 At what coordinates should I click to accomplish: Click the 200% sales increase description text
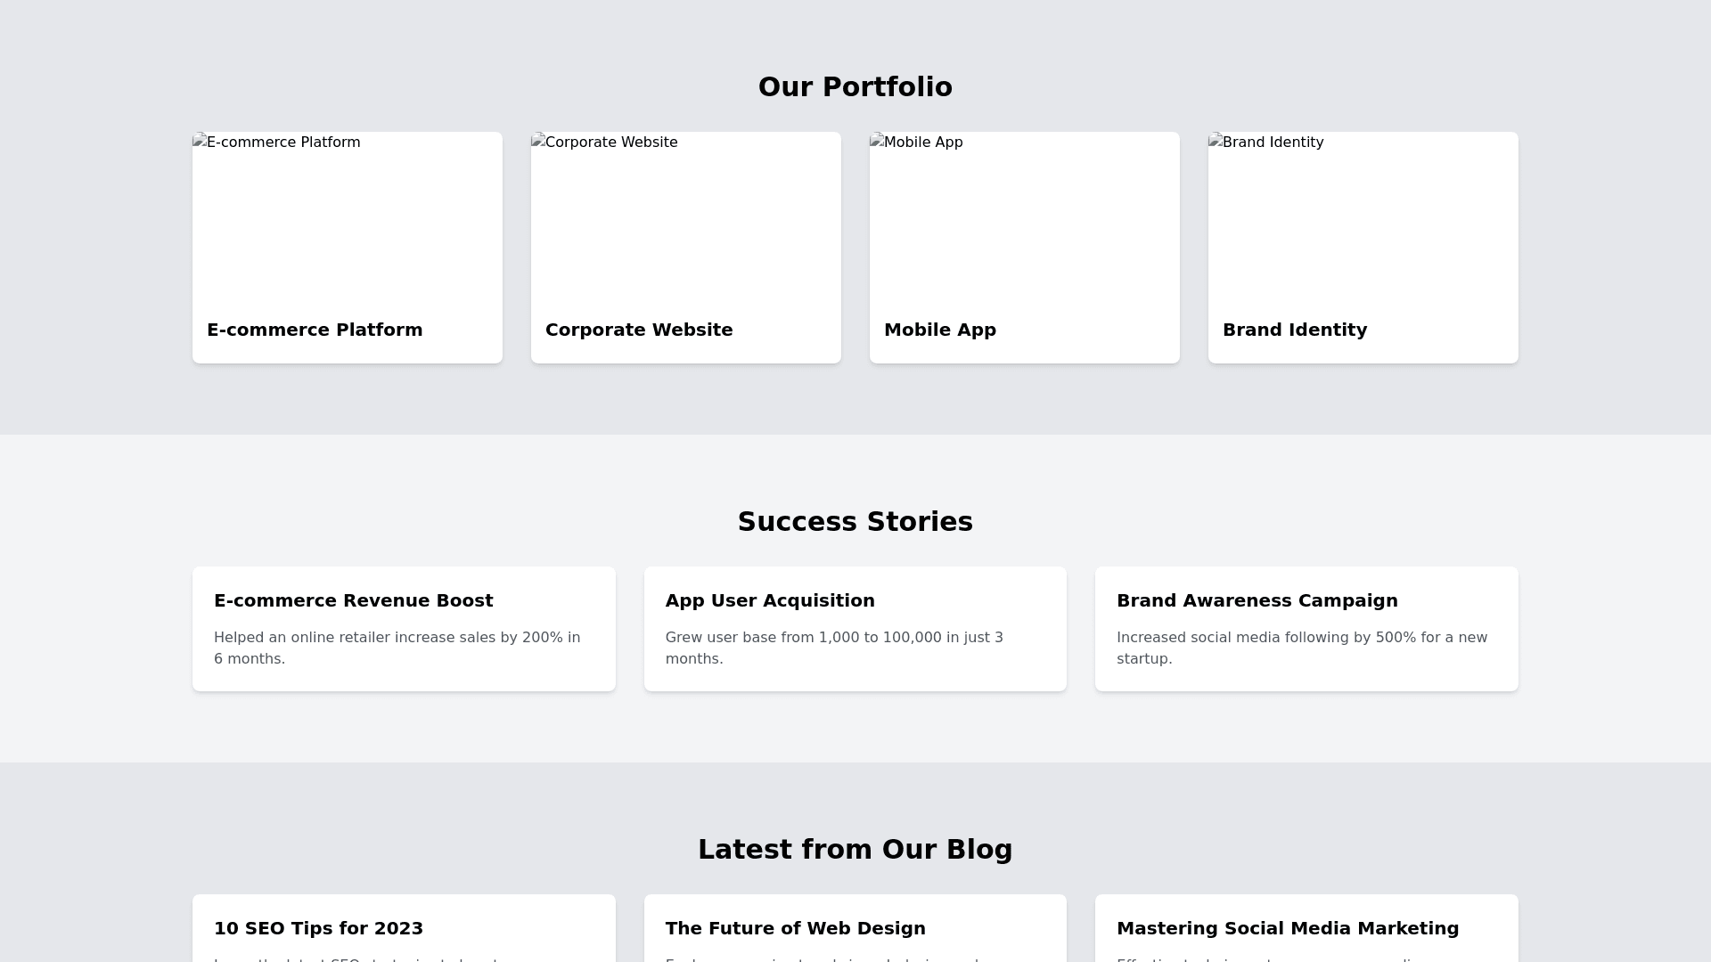tap(397, 648)
